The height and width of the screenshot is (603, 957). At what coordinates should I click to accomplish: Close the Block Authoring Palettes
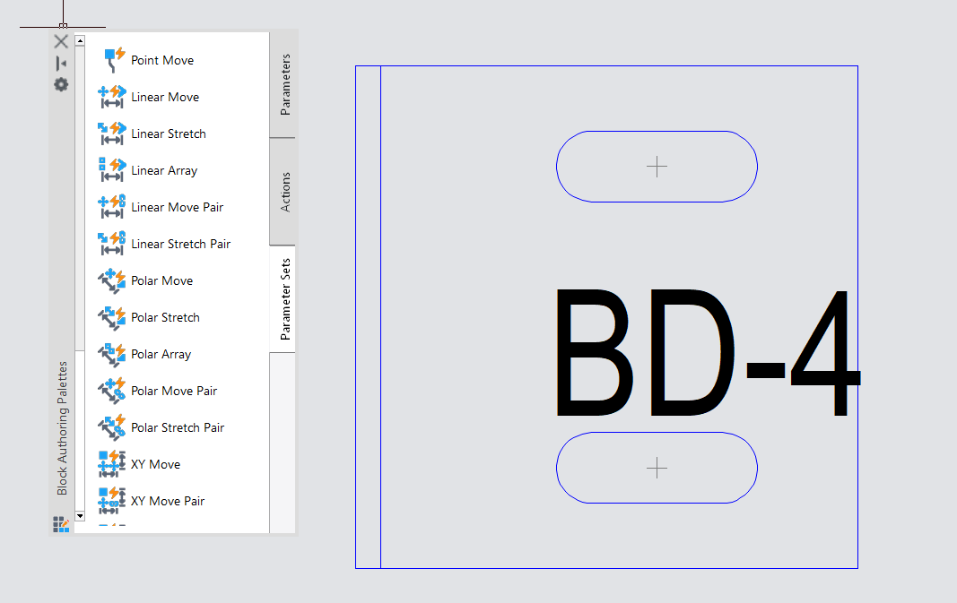[61, 41]
